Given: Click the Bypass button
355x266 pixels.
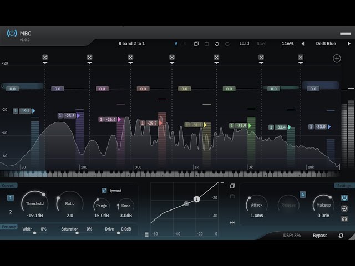Looking at the screenshot, I should (x=320, y=236).
